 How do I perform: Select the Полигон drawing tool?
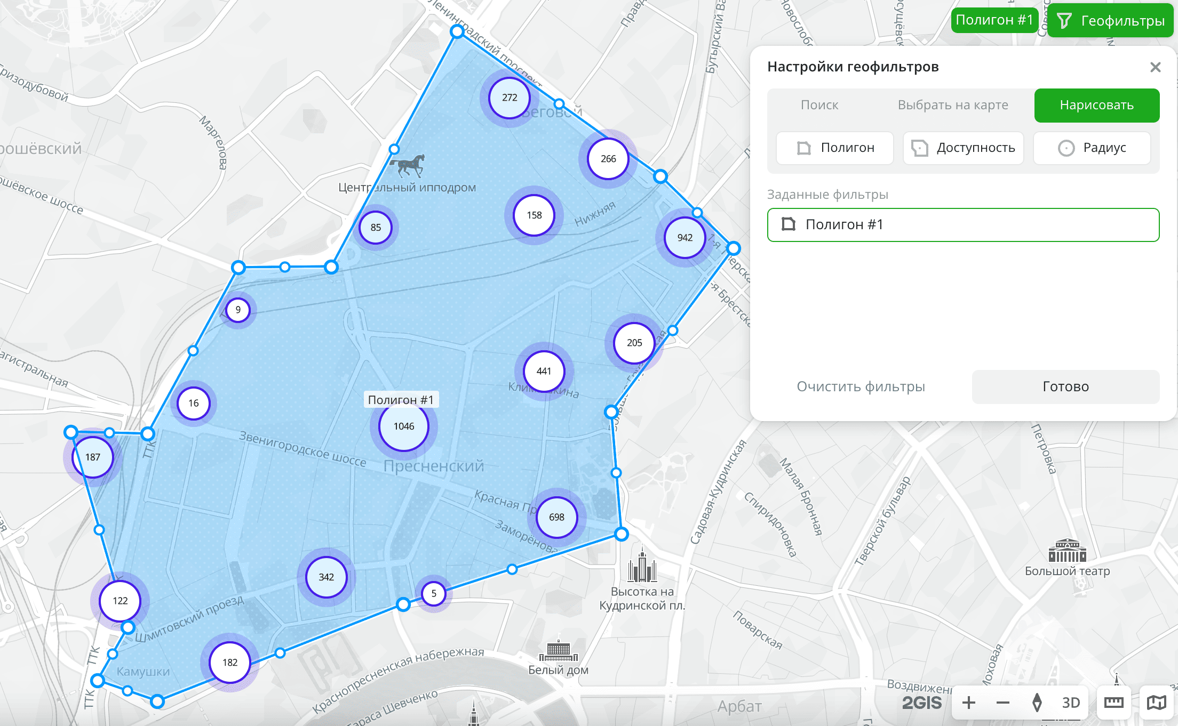tap(835, 148)
